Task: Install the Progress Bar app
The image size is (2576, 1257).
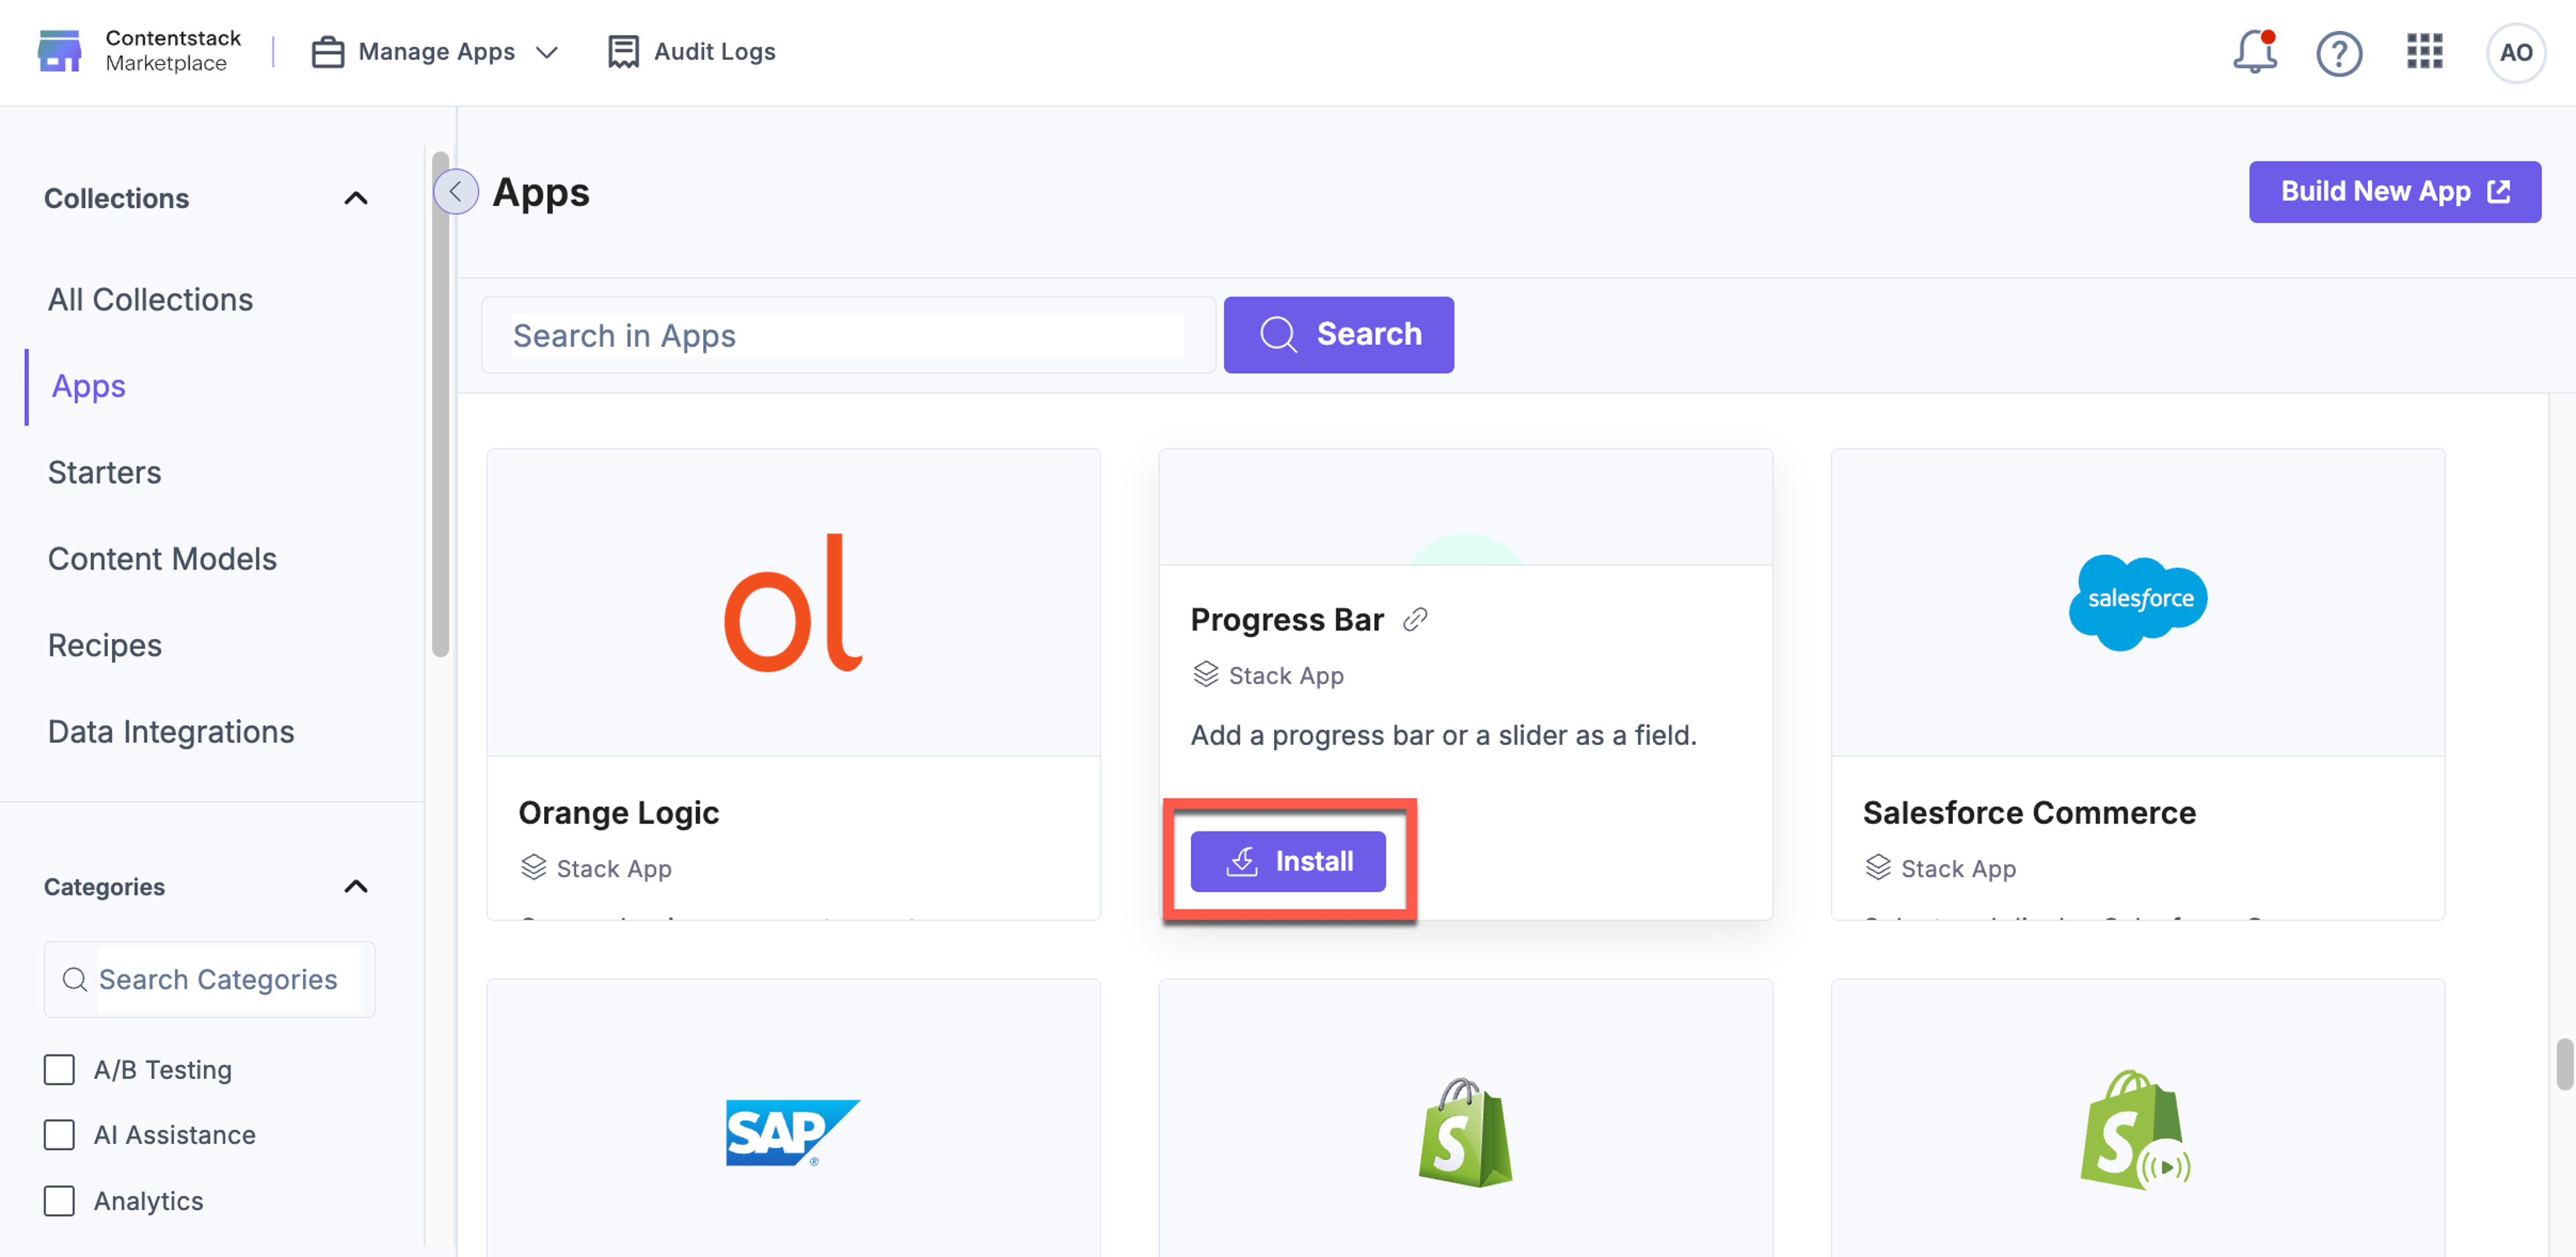Action: click(1288, 860)
